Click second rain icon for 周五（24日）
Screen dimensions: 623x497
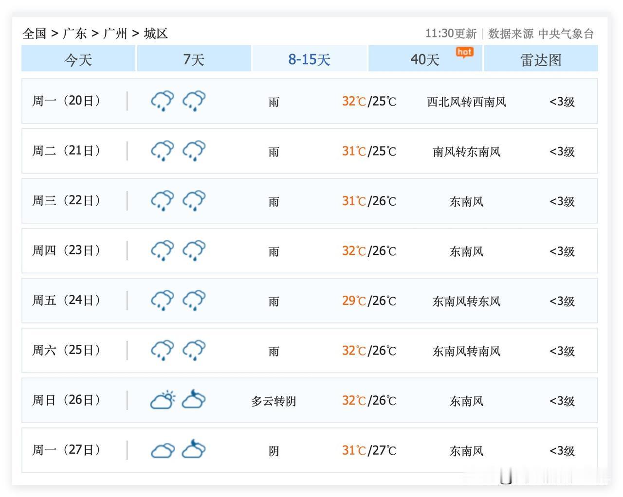tap(194, 300)
